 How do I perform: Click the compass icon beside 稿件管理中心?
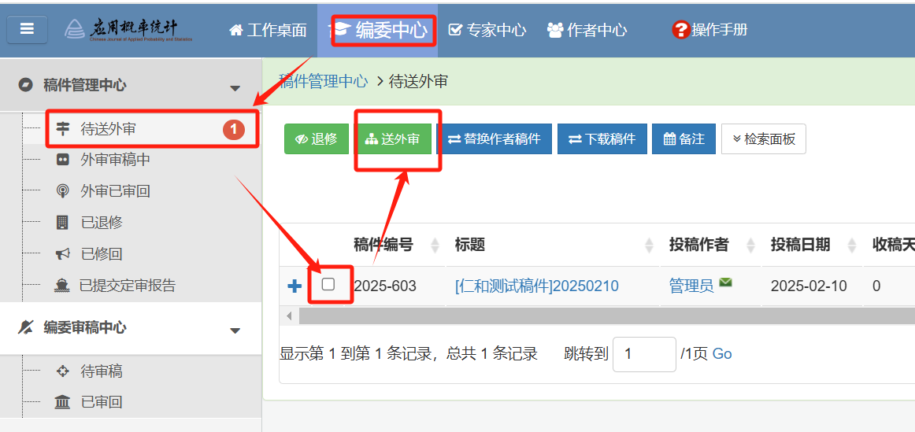click(26, 85)
